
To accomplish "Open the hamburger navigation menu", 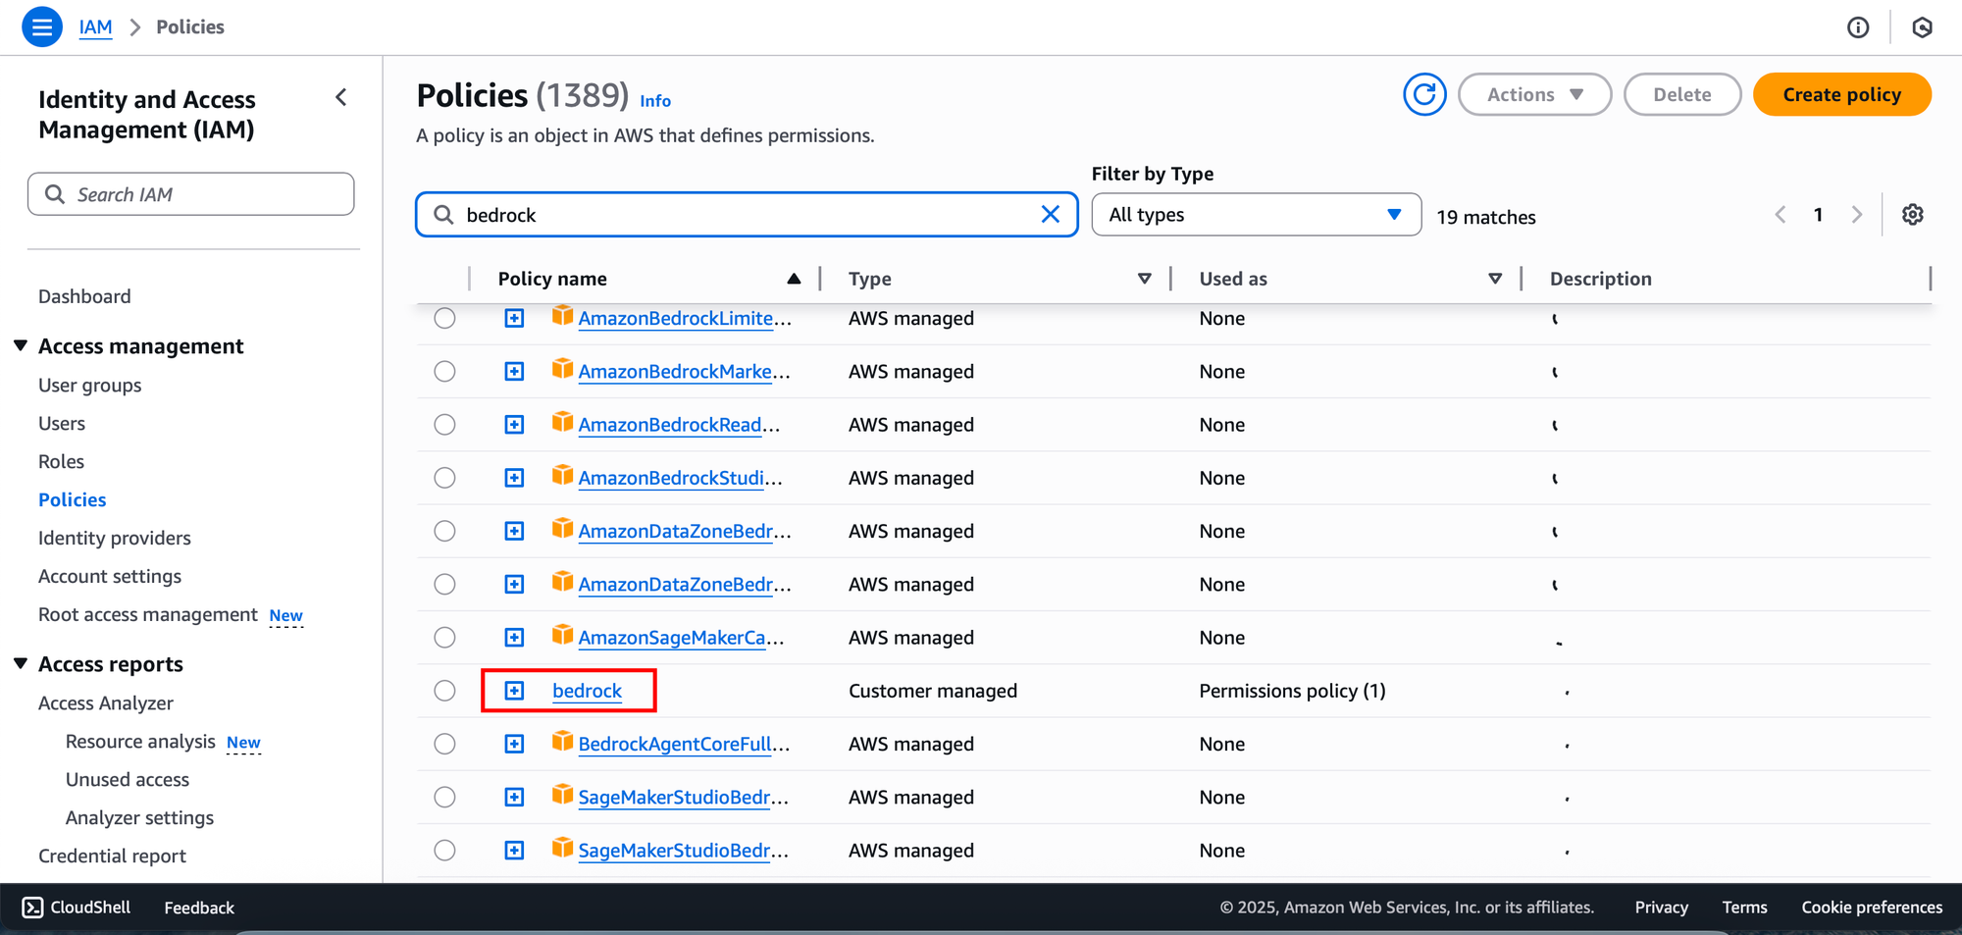I will (42, 26).
